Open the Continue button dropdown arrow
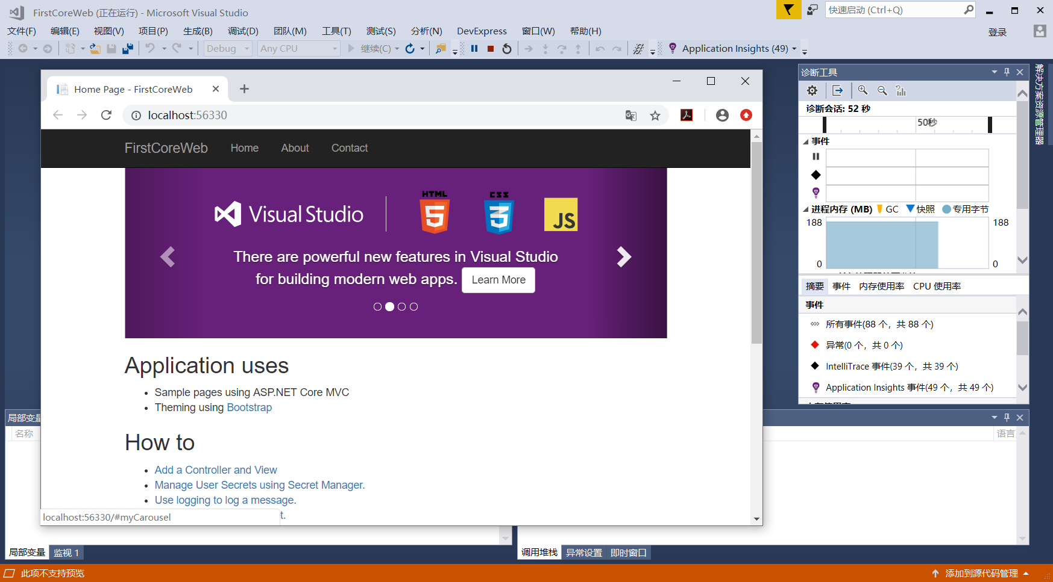 pyautogui.click(x=397, y=49)
